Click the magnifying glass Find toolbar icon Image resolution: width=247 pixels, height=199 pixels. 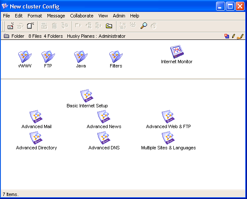(144, 26)
